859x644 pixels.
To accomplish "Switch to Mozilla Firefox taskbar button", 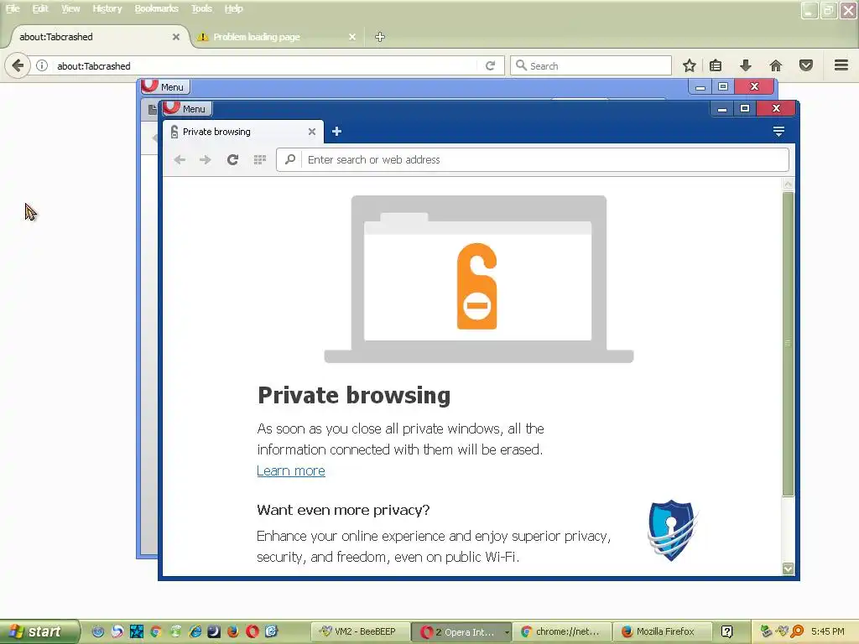I will (662, 631).
